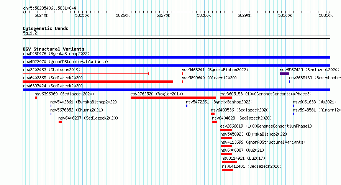The image size is (341, 185).
Task: Click nsv6061633 (Wu2021) label
Action: [x=315, y=102]
